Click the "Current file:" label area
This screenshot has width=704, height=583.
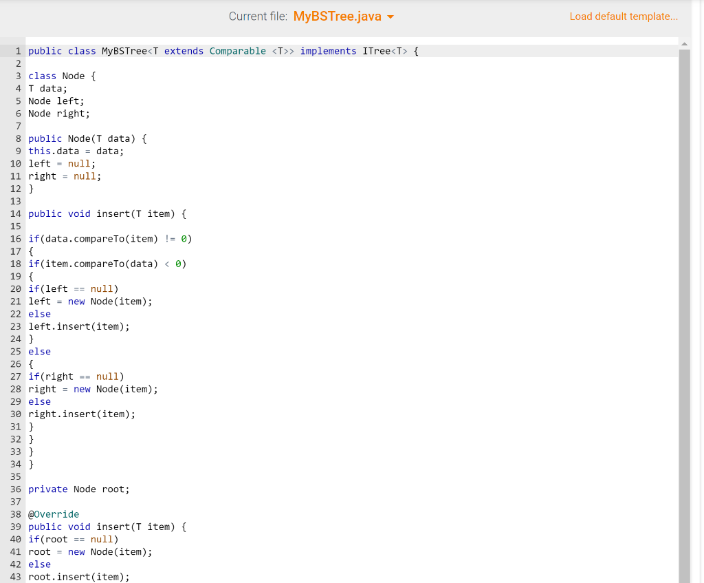pyautogui.click(x=258, y=16)
